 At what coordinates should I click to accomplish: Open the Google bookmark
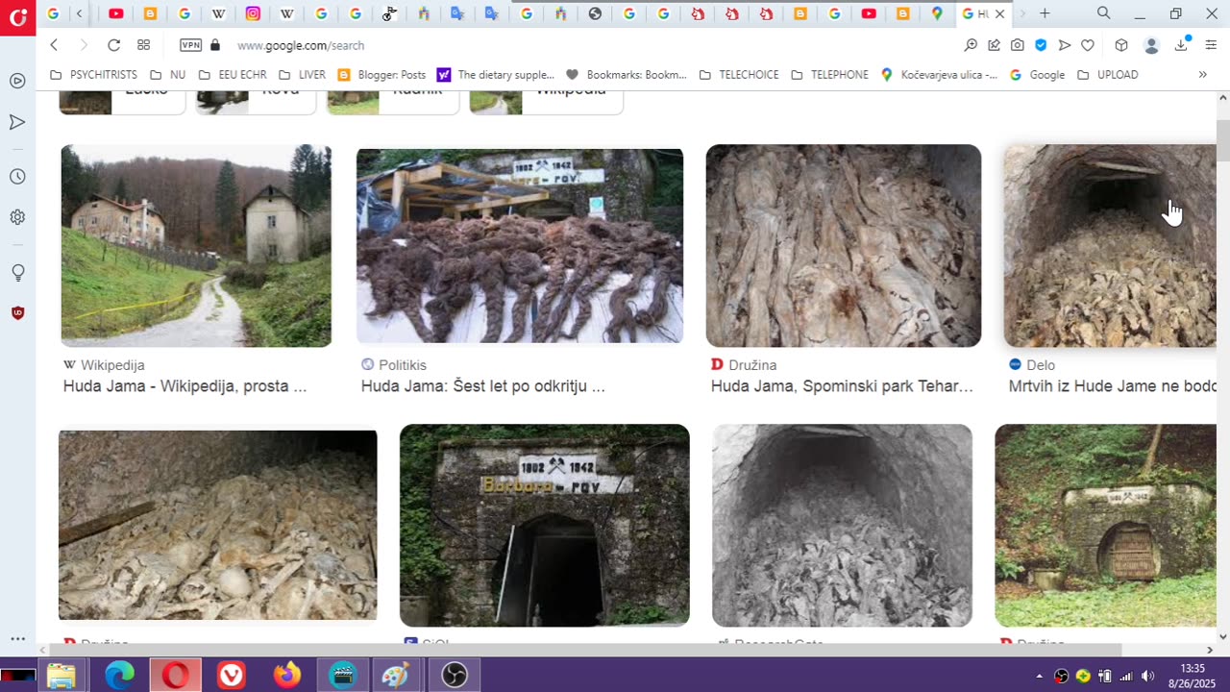(x=1037, y=74)
